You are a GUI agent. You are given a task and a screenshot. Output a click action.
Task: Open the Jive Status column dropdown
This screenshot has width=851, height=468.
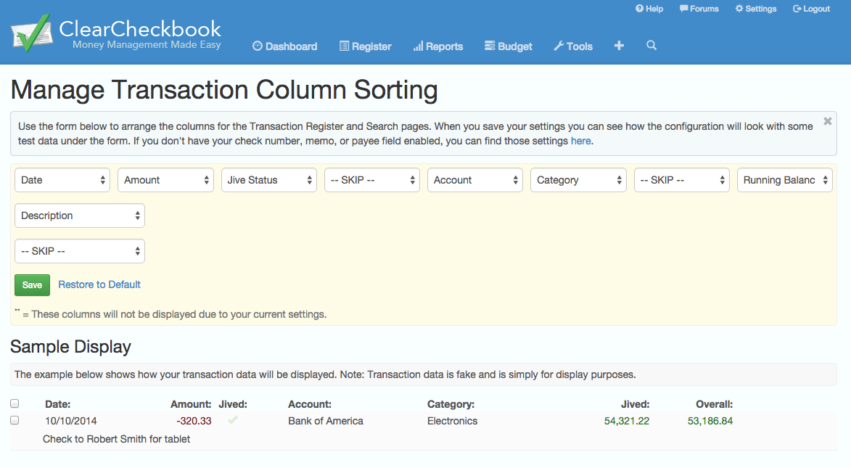point(269,180)
